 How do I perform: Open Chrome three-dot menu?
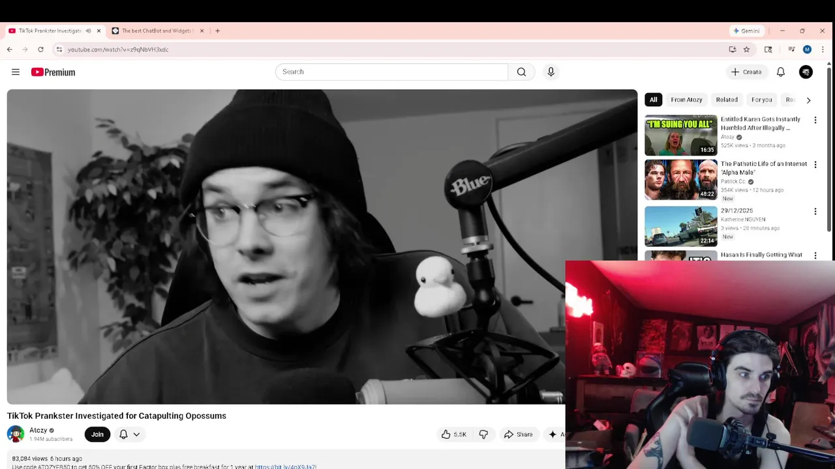click(822, 50)
